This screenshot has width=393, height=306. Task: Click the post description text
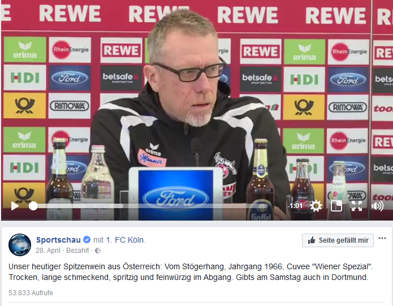coord(191,272)
